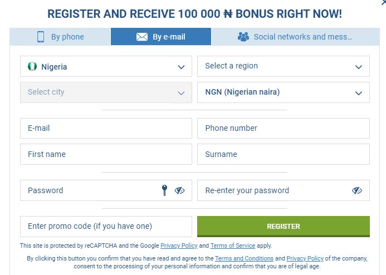Click the envelope icon on e-mail tab
The height and width of the screenshot is (275, 386).
[x=142, y=37]
